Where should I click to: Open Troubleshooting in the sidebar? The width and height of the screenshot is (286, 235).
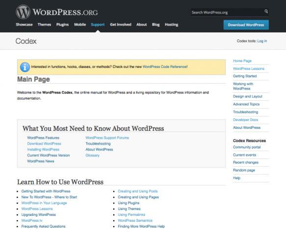point(245,112)
